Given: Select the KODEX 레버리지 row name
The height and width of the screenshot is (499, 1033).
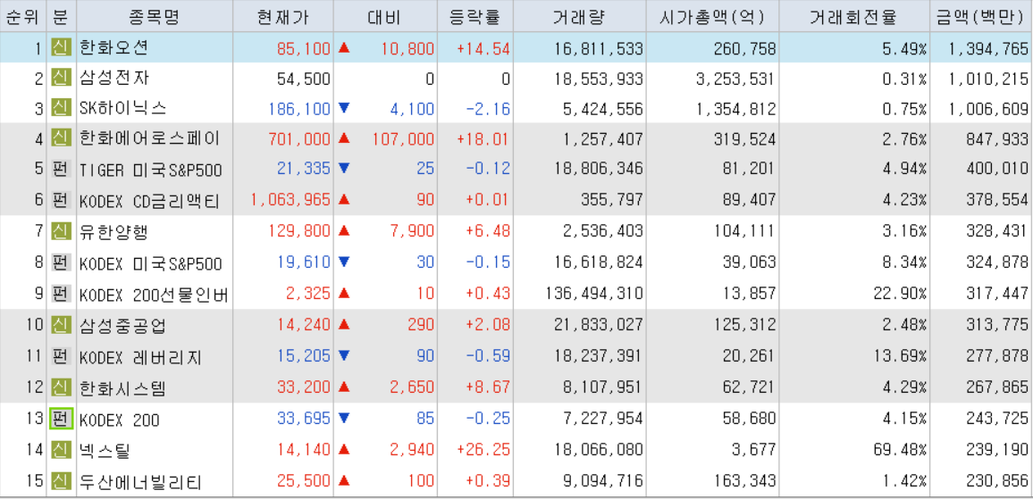Looking at the screenshot, I should 140,357.
